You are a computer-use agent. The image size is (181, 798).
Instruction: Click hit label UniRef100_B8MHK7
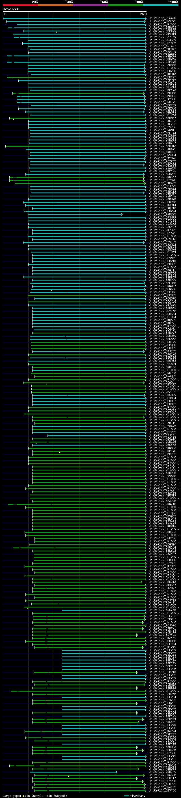[162, 118]
